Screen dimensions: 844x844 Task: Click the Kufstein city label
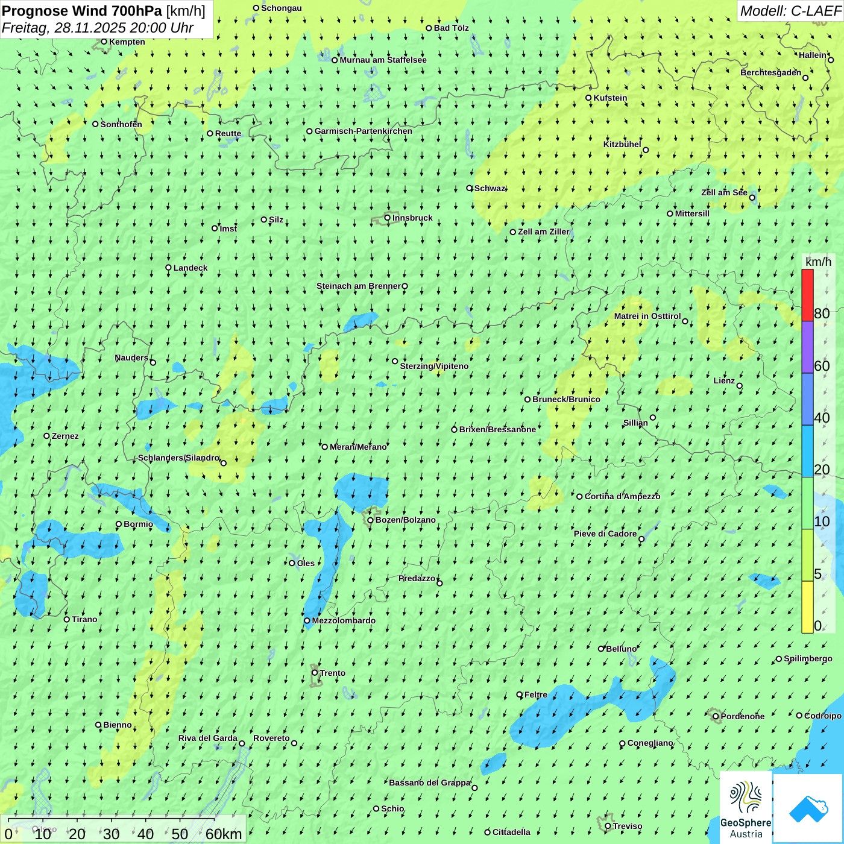610,98
